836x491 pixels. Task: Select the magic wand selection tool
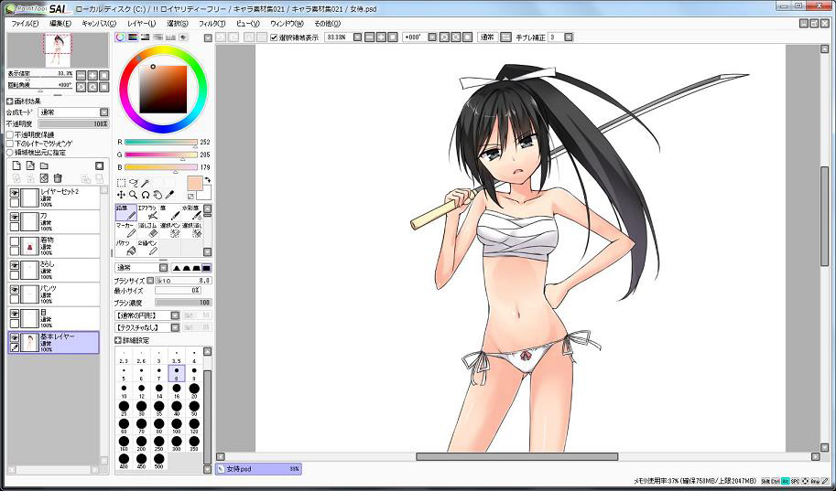point(145,183)
